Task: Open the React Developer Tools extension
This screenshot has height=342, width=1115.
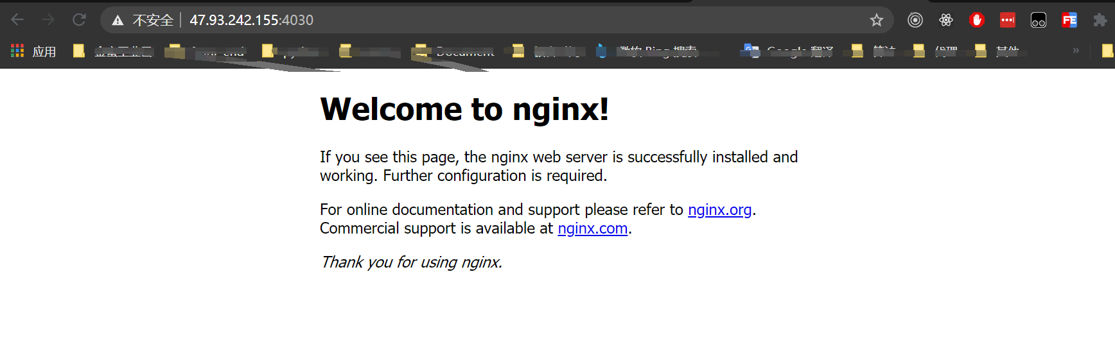Action: pyautogui.click(x=946, y=20)
